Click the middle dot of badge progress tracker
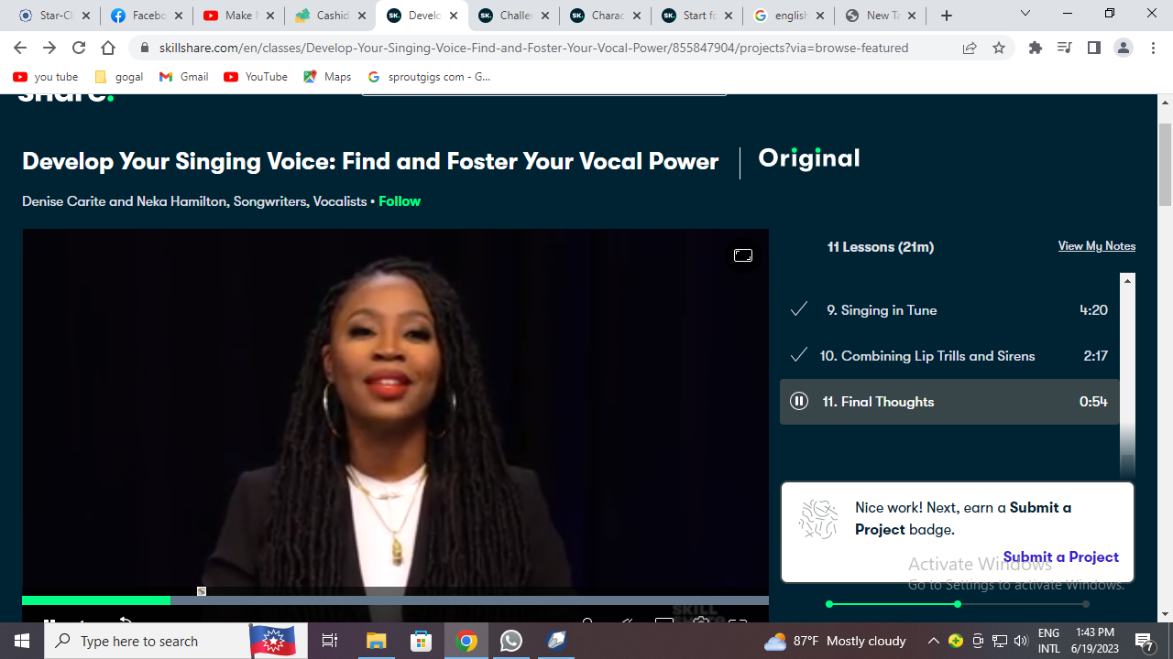Viewport: 1173px width, 659px height. [x=957, y=604]
